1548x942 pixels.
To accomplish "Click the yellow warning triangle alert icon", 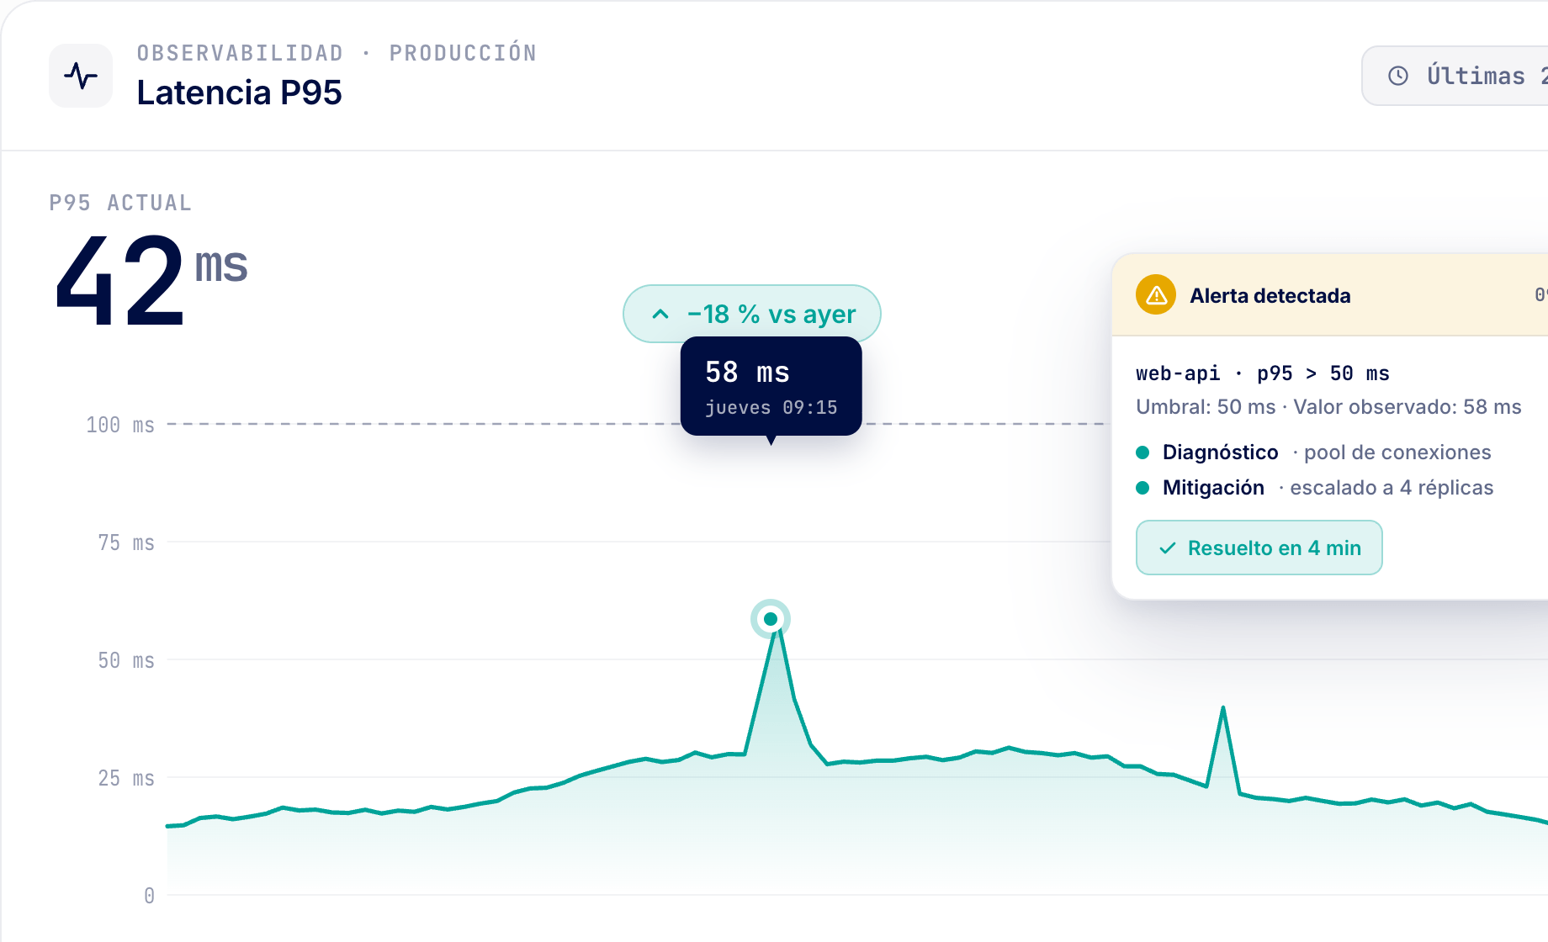I will click(1156, 295).
